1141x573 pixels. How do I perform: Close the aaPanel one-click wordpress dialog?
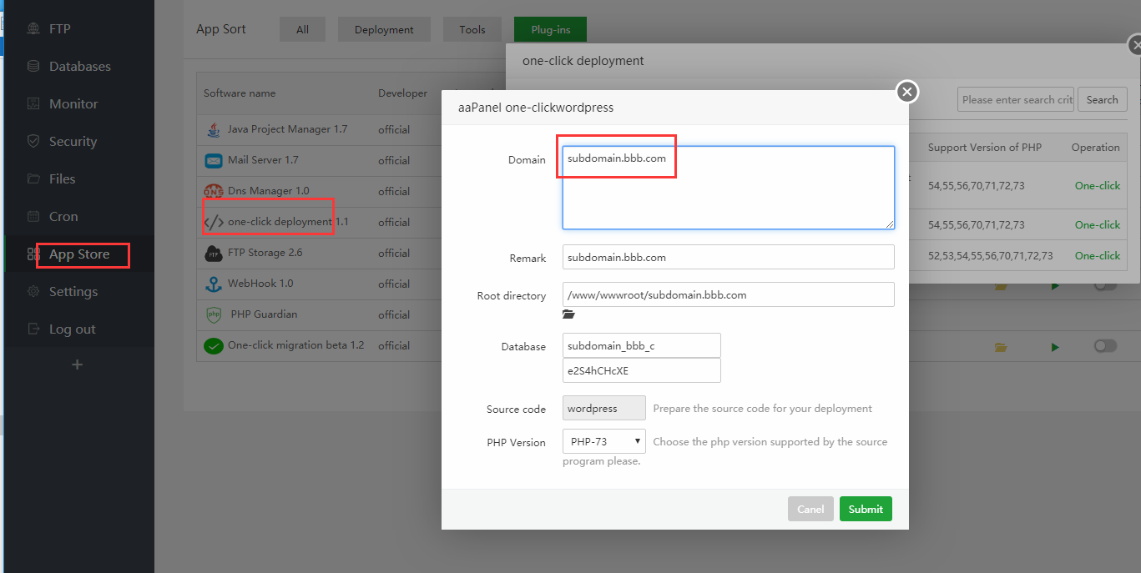(x=907, y=92)
